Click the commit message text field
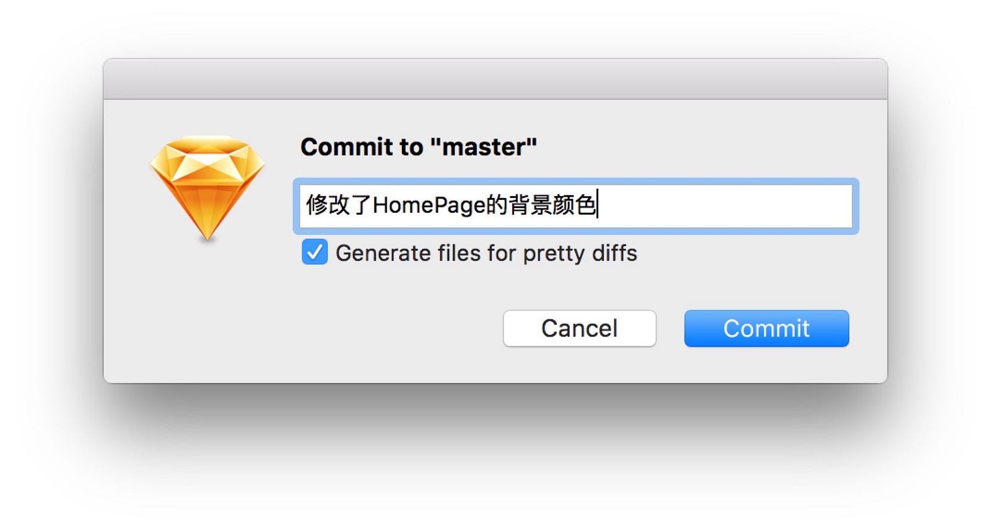This screenshot has width=991, height=531. (575, 205)
